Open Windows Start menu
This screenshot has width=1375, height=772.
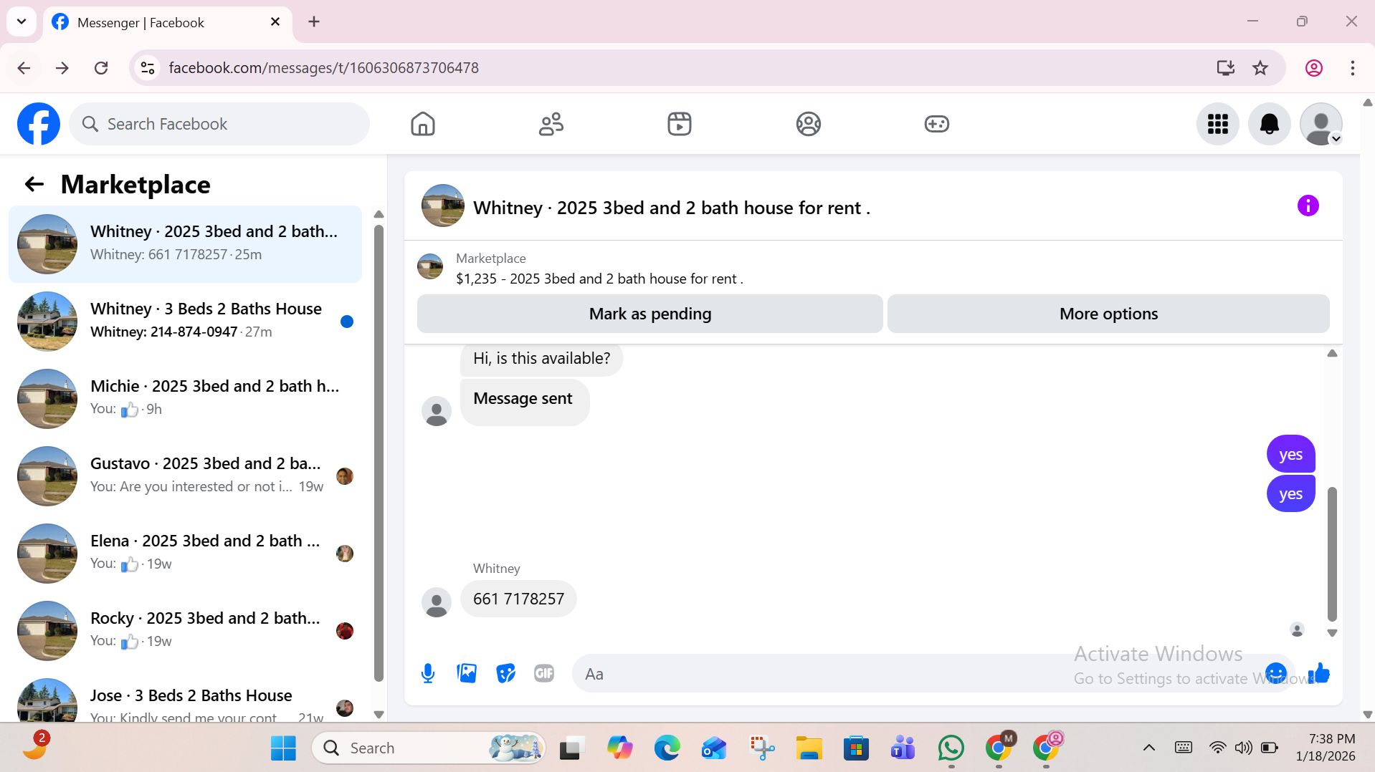(283, 748)
